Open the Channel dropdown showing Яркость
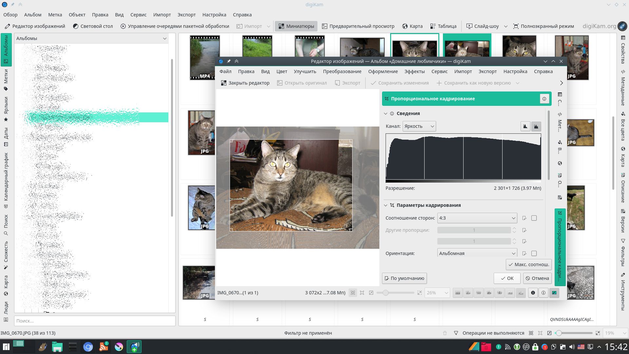 [419, 126]
